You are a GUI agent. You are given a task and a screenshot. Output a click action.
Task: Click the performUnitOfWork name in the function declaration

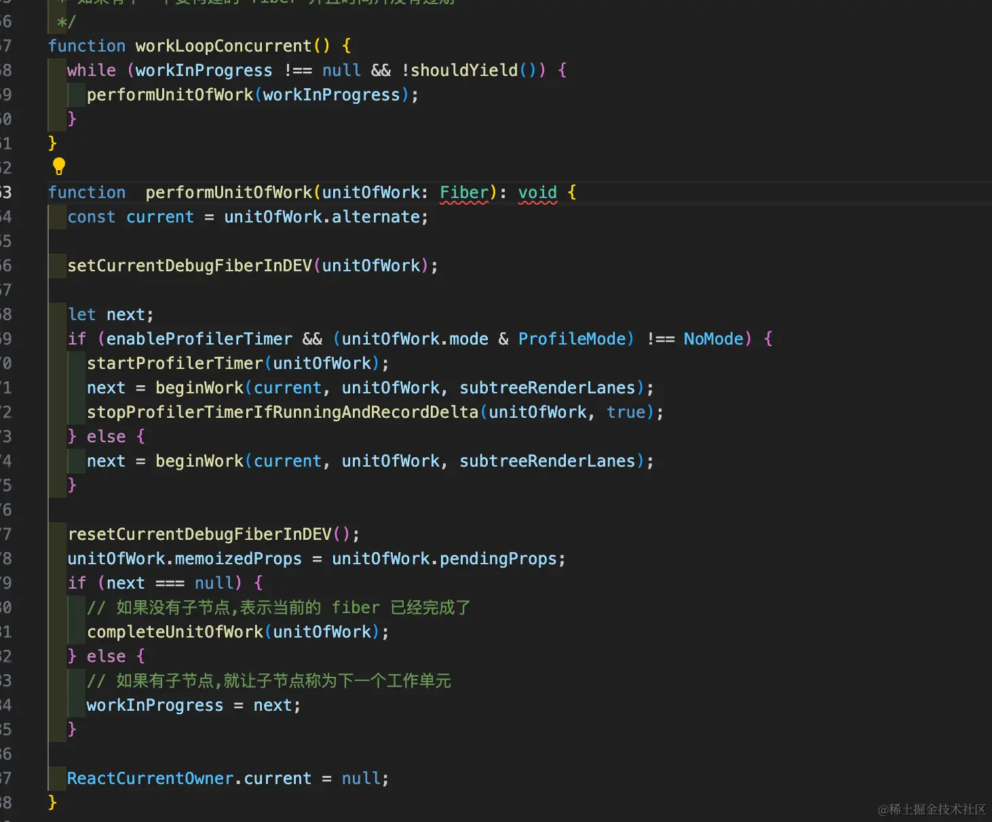click(x=229, y=193)
